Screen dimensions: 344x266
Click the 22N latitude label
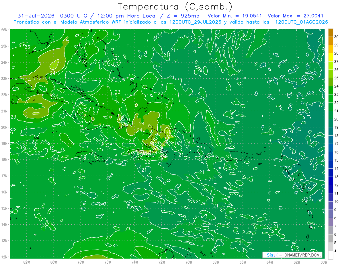tap(5, 95)
